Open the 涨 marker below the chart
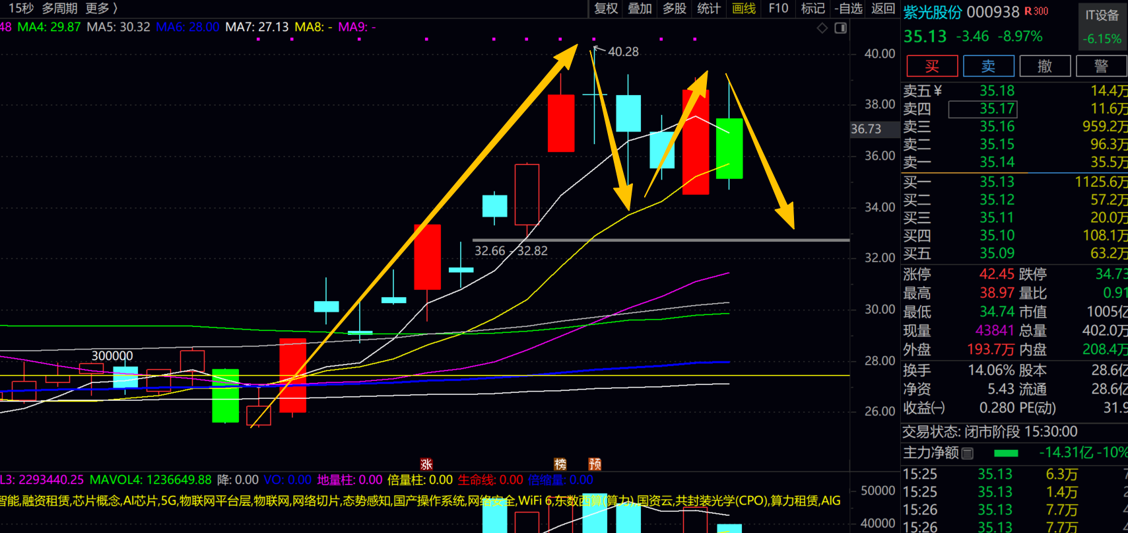Viewport: 1128px width, 533px height. tap(426, 464)
